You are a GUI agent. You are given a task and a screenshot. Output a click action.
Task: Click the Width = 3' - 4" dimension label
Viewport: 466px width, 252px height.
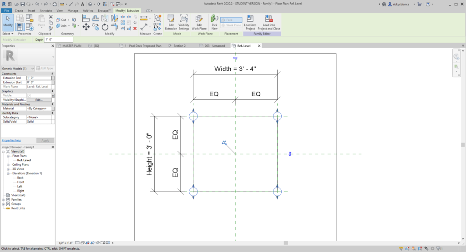point(235,69)
